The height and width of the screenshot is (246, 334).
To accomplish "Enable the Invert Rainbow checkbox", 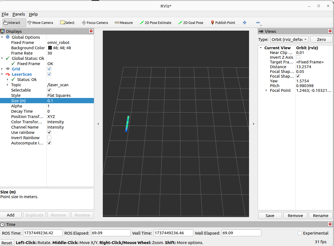I will 49,138.
